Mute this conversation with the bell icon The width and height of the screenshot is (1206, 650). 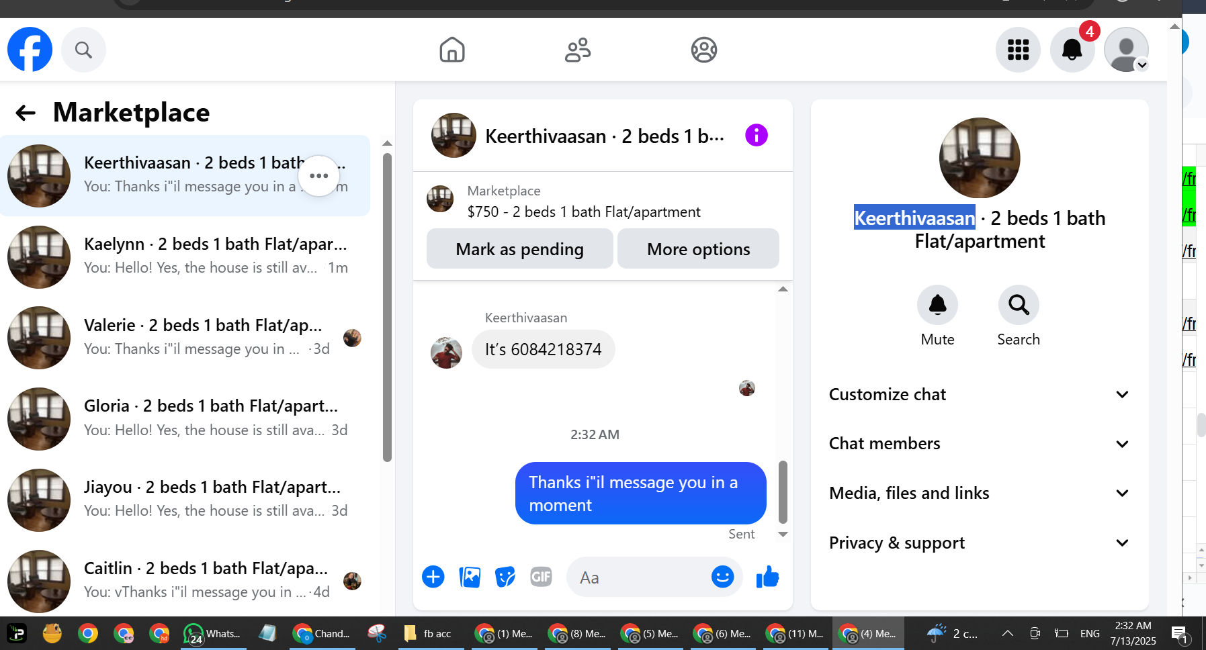pyautogui.click(x=938, y=305)
